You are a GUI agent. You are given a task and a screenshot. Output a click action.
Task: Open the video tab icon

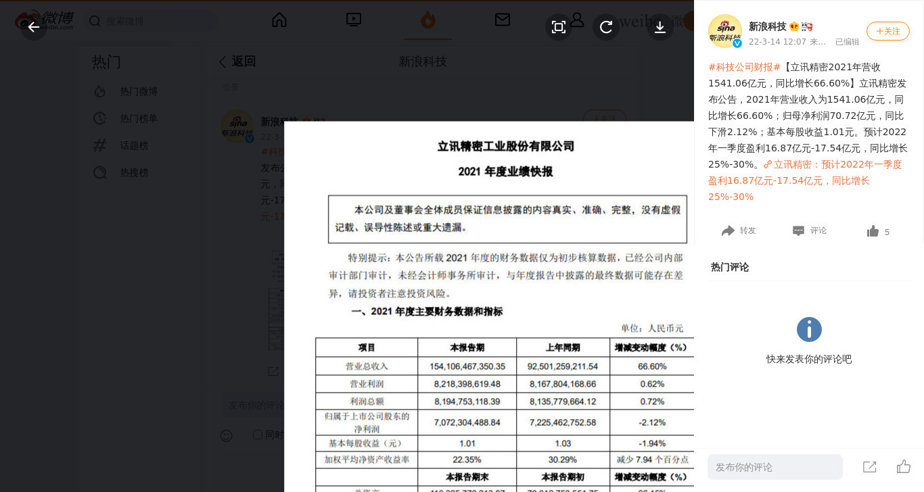pyautogui.click(x=354, y=20)
